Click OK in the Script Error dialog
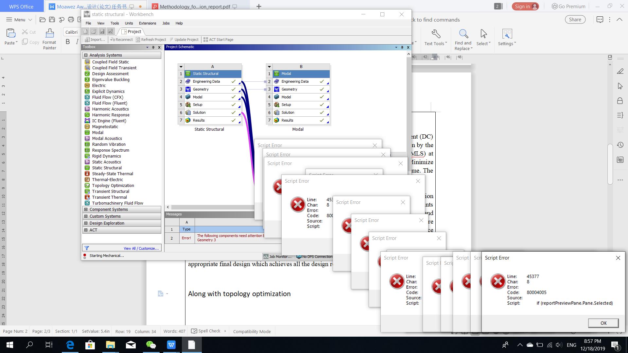The width and height of the screenshot is (628, 353). coord(603,323)
